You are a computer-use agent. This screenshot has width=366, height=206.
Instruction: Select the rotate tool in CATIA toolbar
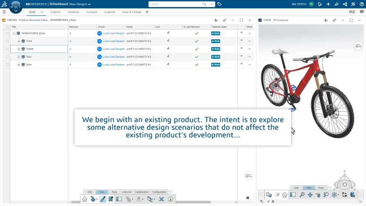(x=318, y=195)
